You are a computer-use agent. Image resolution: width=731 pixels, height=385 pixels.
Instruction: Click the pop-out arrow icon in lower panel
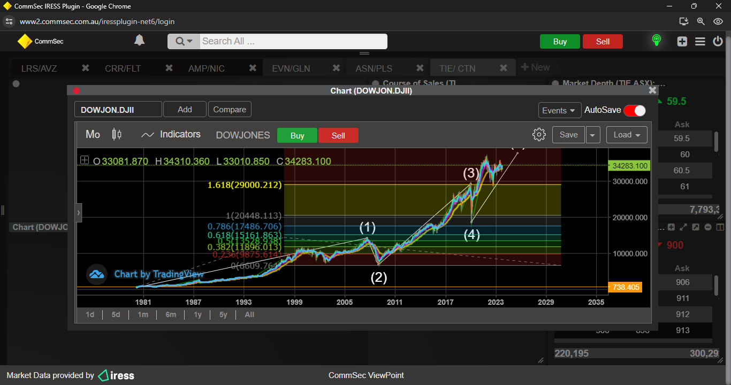click(696, 227)
